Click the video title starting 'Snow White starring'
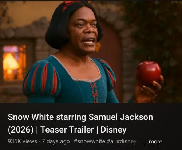Image resolution: width=182 pixels, height=150 pixels. [x=80, y=123]
